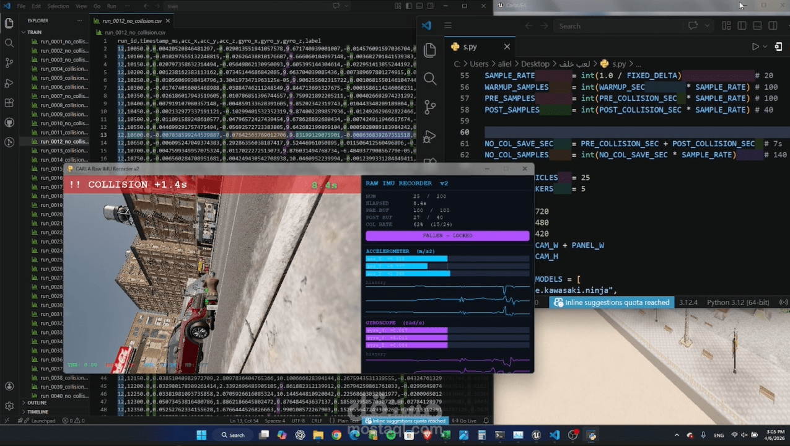
Task: Open Search icon in right VS Code sidebar
Action: (430, 79)
